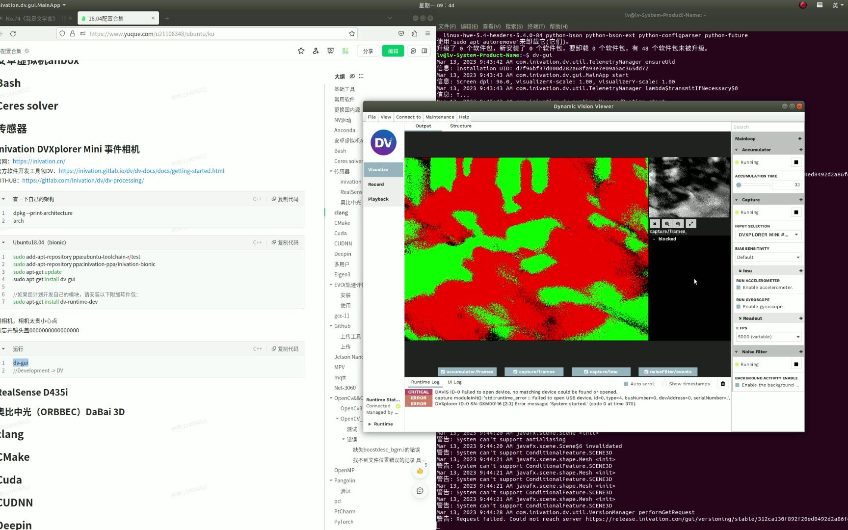This screenshot has height=530, width=848.
Task: Adjust Accumulation Time slider handle
Action: 739,185
